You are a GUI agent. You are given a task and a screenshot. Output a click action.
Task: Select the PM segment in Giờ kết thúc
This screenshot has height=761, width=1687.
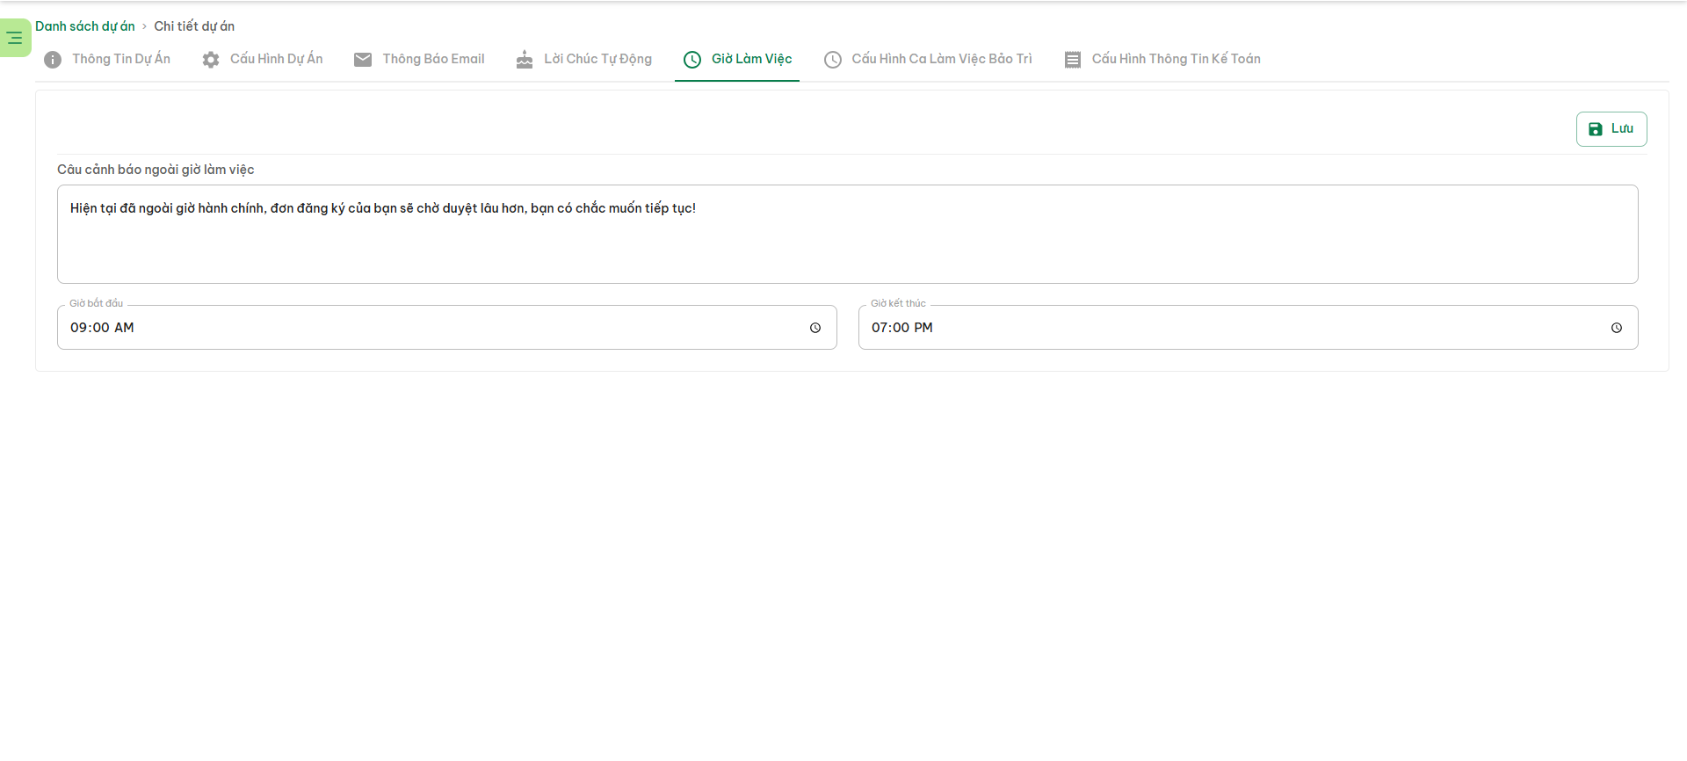coord(923,328)
